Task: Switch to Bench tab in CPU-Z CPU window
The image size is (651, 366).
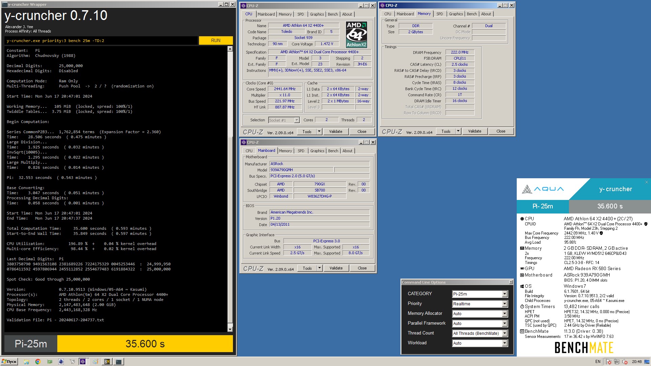Action: pos(333,14)
